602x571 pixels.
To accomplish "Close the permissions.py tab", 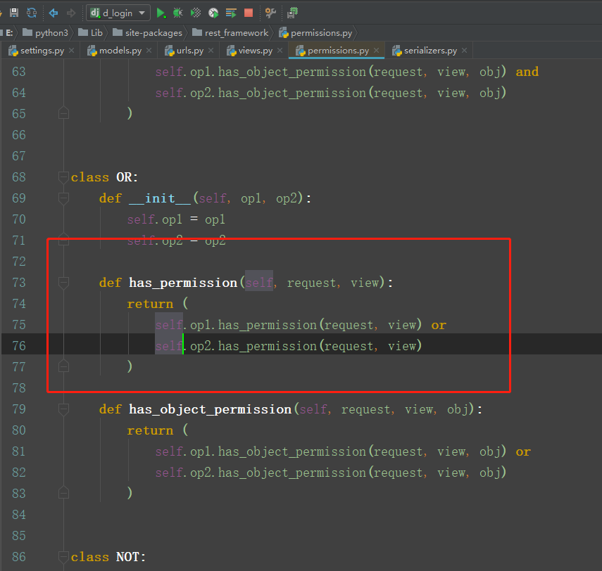I will [377, 51].
